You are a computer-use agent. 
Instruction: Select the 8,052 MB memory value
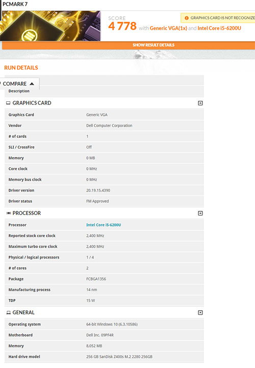(94, 346)
